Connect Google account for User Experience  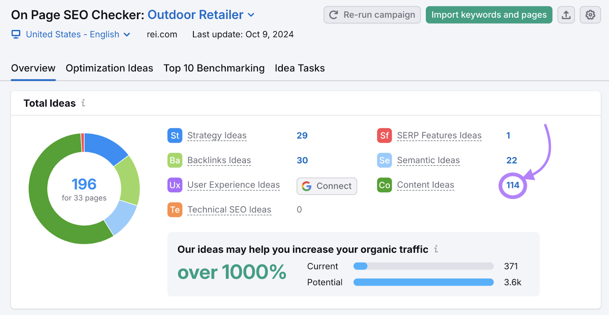click(327, 186)
